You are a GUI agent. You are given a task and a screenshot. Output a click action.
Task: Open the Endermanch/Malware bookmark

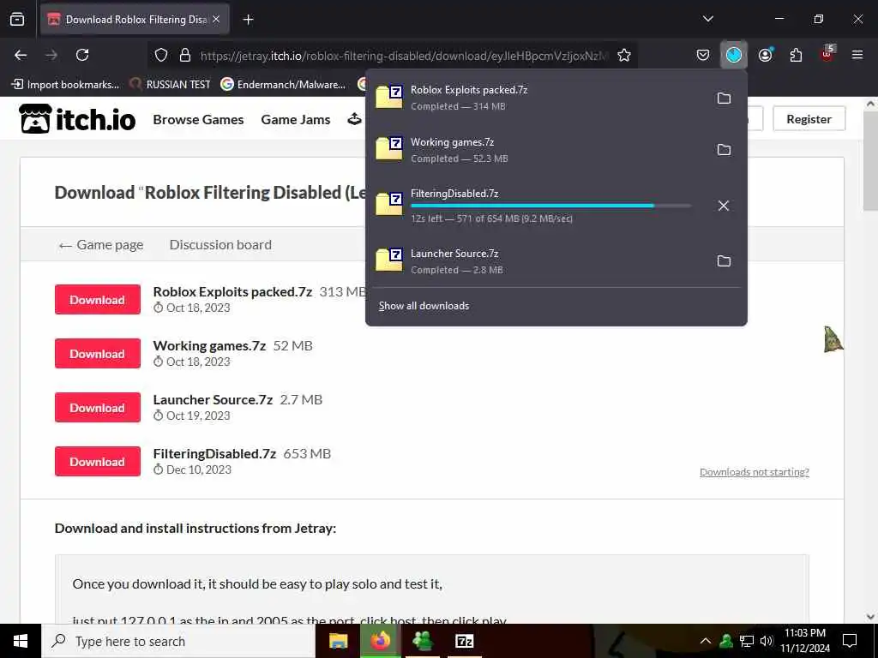(x=283, y=84)
